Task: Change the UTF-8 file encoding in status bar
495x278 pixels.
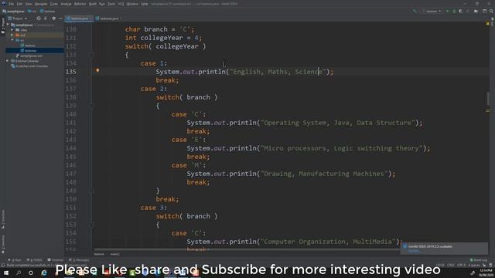Action: (x=461, y=265)
